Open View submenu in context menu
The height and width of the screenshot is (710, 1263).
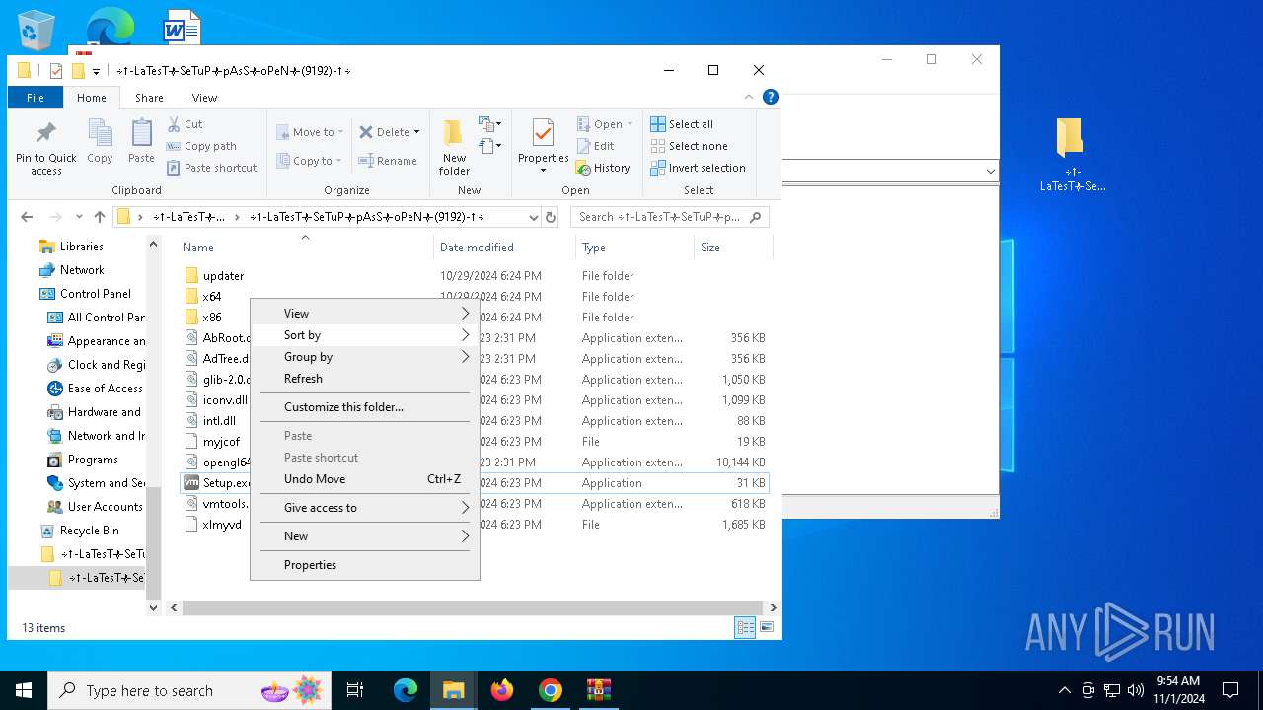coord(365,314)
